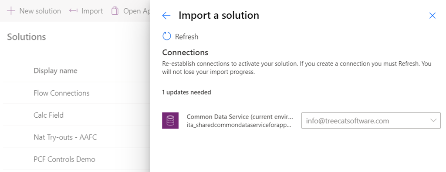
Task: Click the Import a solution title
Action: point(219,15)
